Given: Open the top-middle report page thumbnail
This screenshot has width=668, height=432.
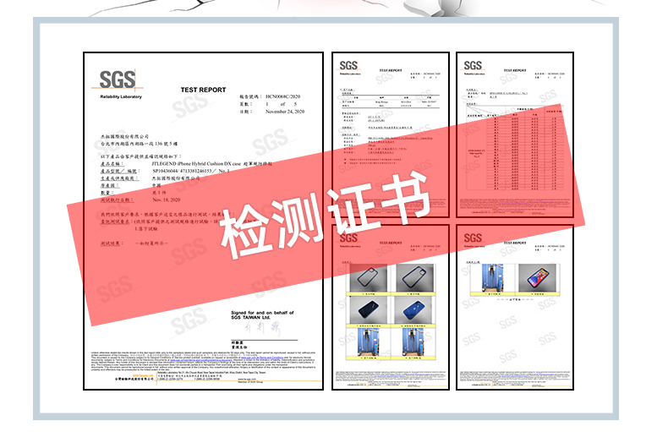Looking at the screenshot, I should 391,134.
